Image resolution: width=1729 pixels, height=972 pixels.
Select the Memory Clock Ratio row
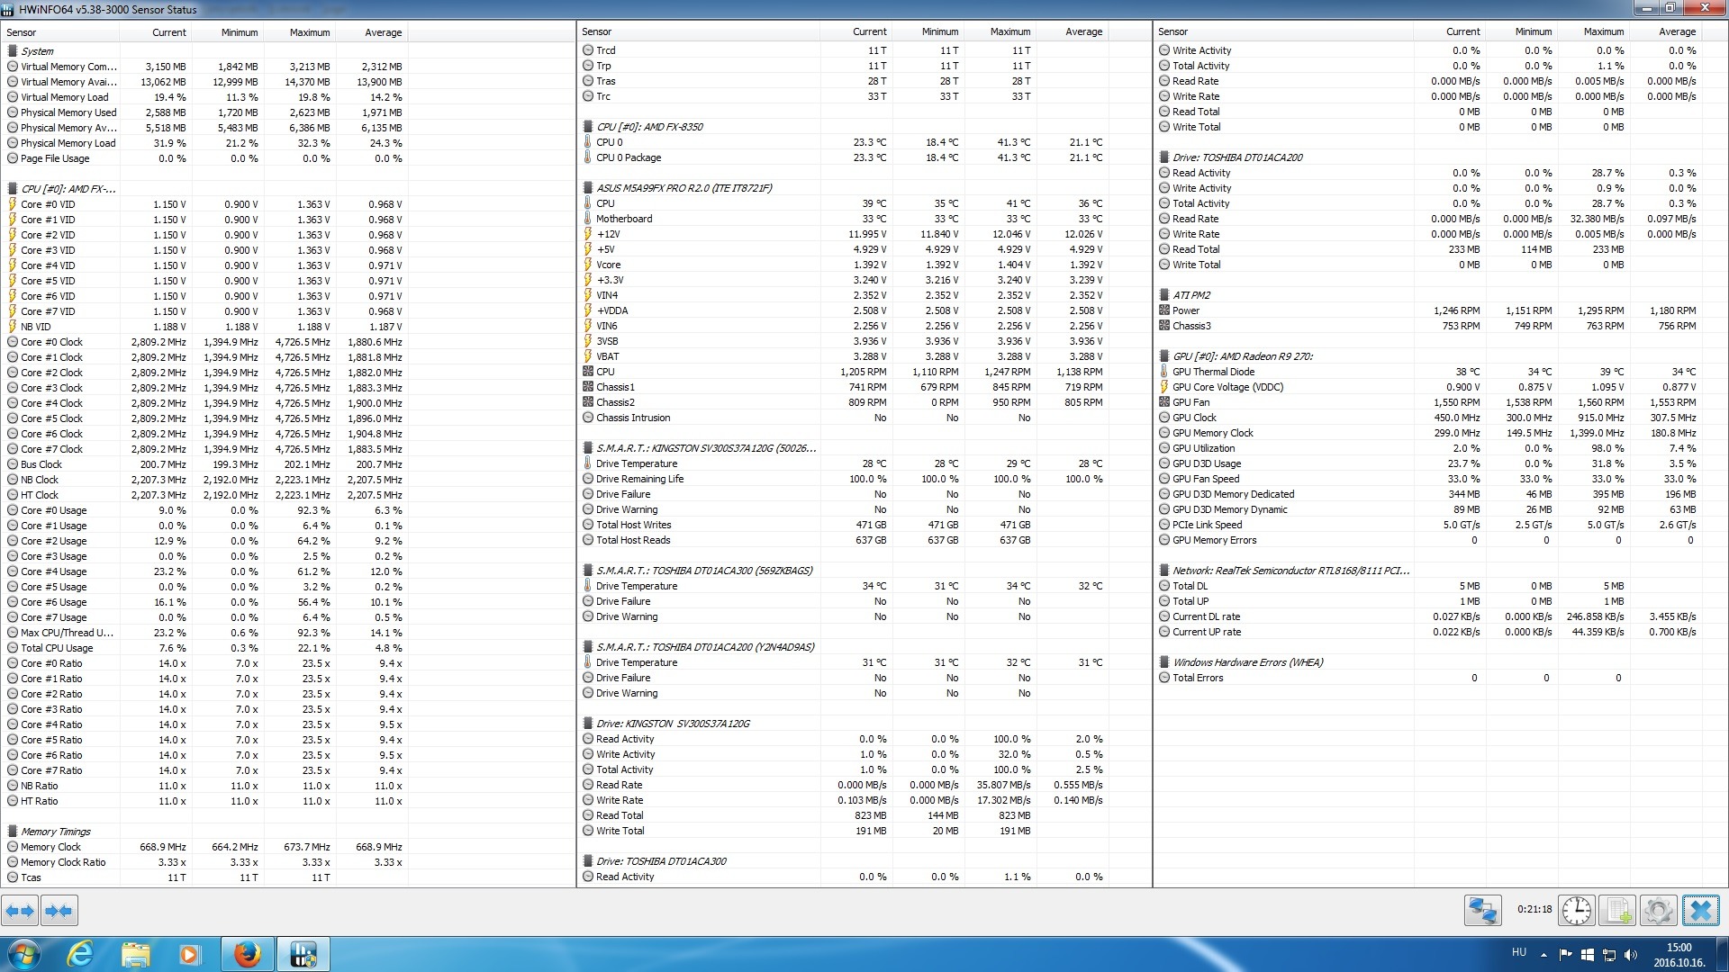[206, 862]
